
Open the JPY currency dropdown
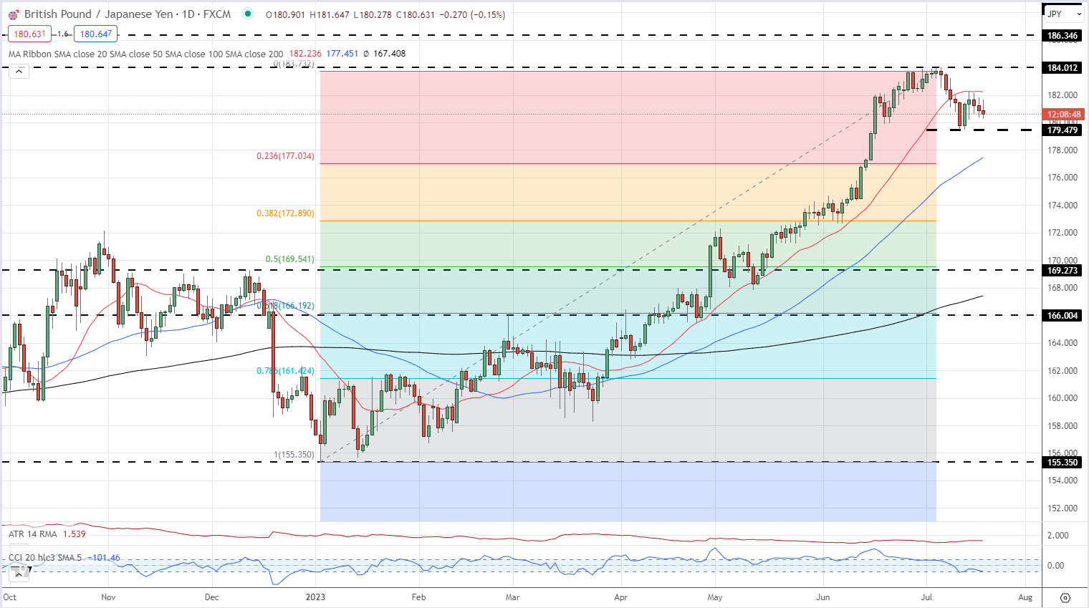pyautogui.click(x=1063, y=14)
